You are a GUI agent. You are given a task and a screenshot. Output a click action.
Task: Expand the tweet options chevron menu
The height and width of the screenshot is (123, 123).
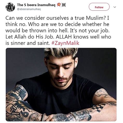(x=115, y=7)
